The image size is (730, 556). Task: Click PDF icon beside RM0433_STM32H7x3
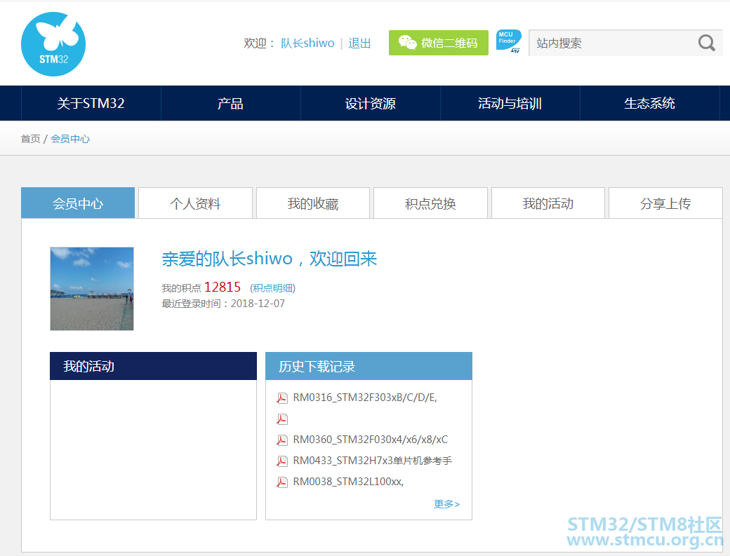pos(282,461)
